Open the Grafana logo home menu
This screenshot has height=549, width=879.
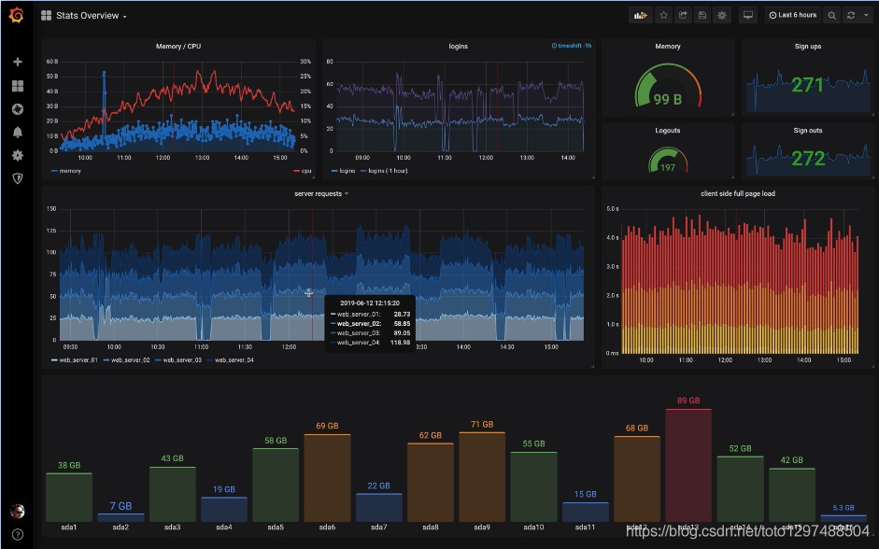point(16,15)
